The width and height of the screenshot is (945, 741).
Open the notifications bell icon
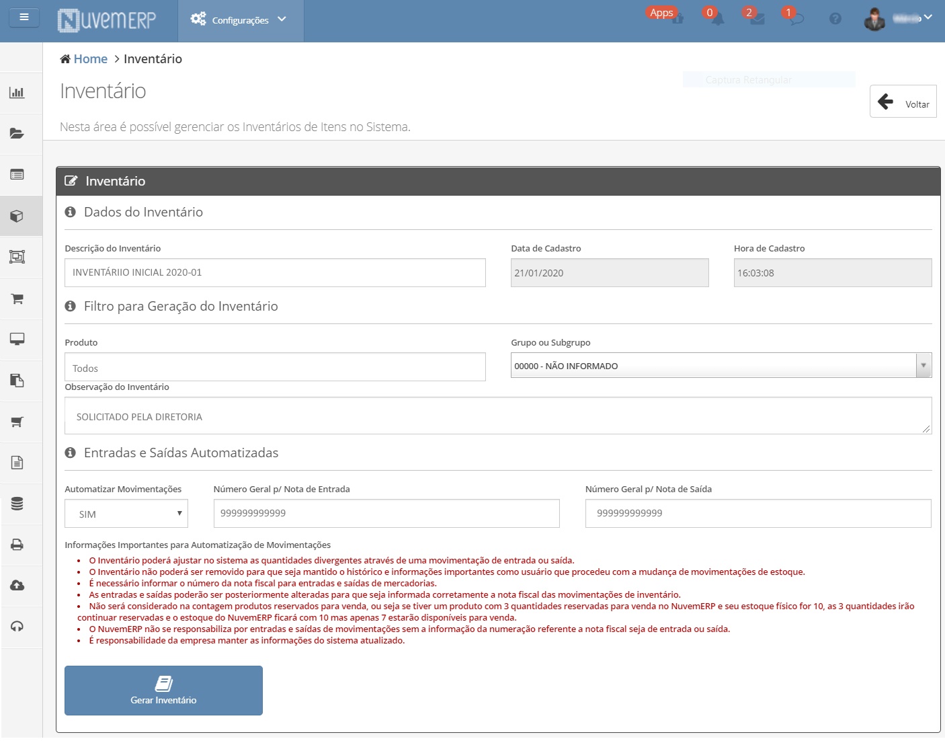(718, 19)
